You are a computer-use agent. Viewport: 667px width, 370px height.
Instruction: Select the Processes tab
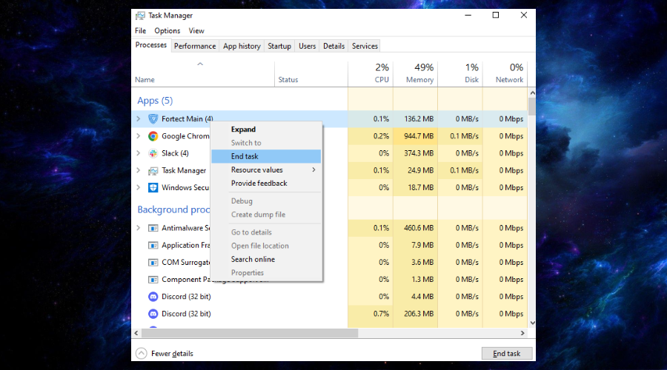coord(151,44)
